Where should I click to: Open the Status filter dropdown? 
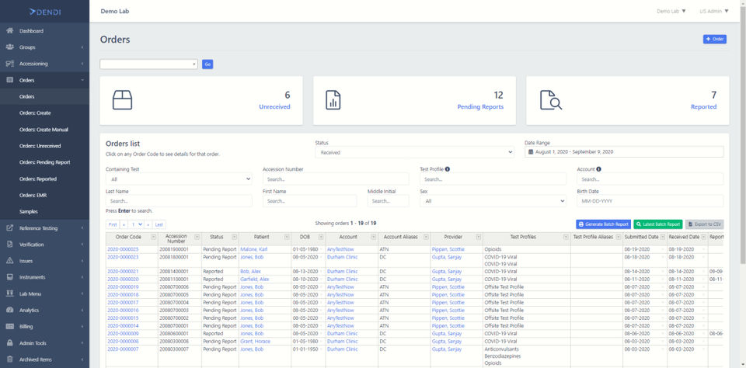[x=414, y=153]
